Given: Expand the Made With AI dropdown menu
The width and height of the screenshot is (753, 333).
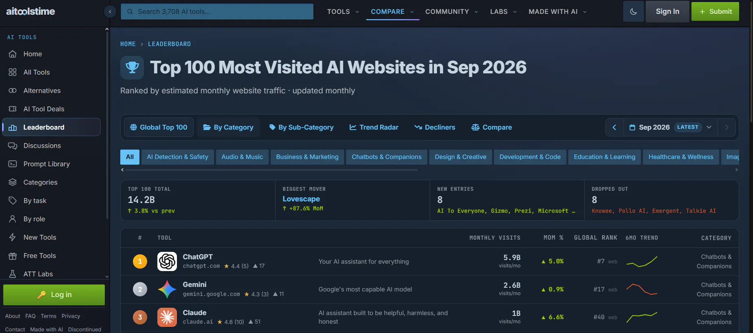Looking at the screenshot, I should pos(557,12).
